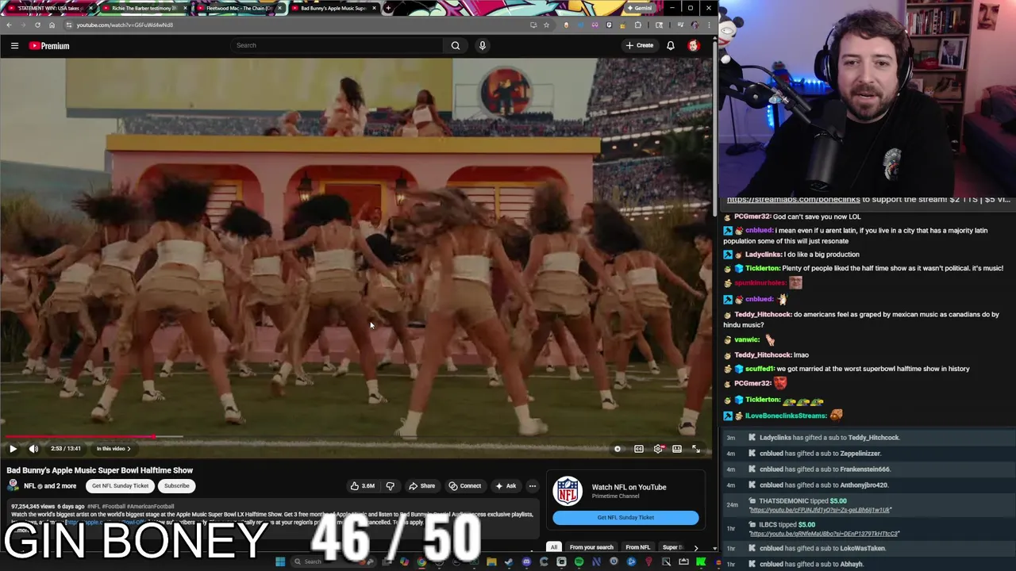Mute the video with speaker icon

33,449
